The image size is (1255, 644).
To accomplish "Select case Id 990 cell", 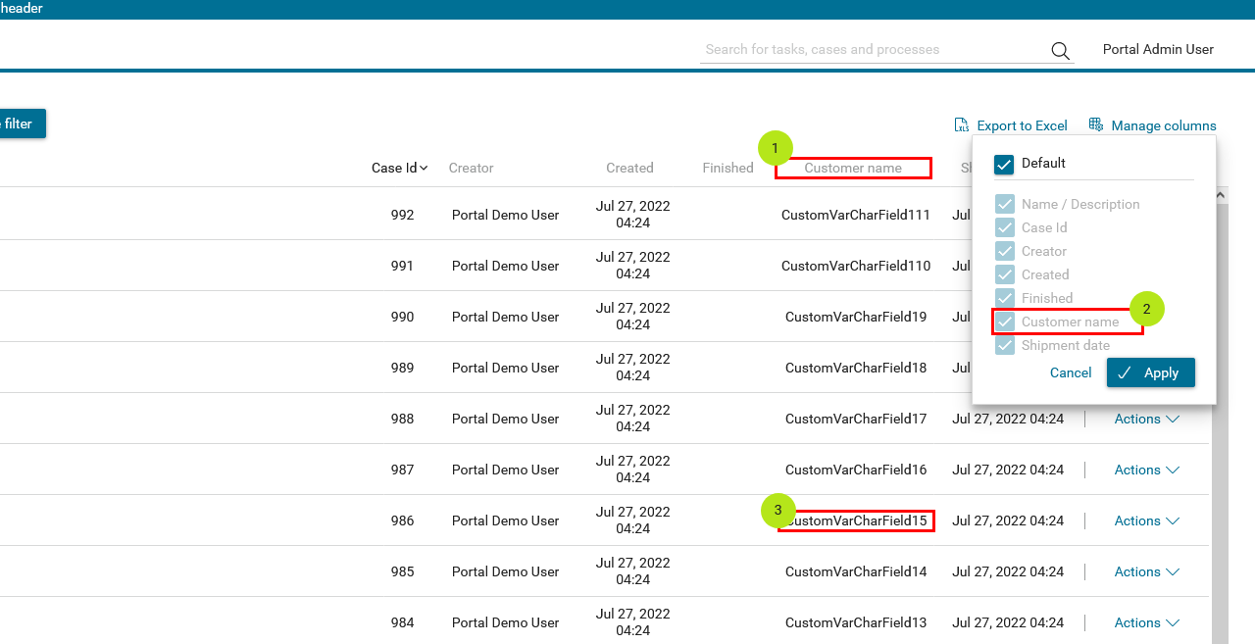I will click(402, 317).
